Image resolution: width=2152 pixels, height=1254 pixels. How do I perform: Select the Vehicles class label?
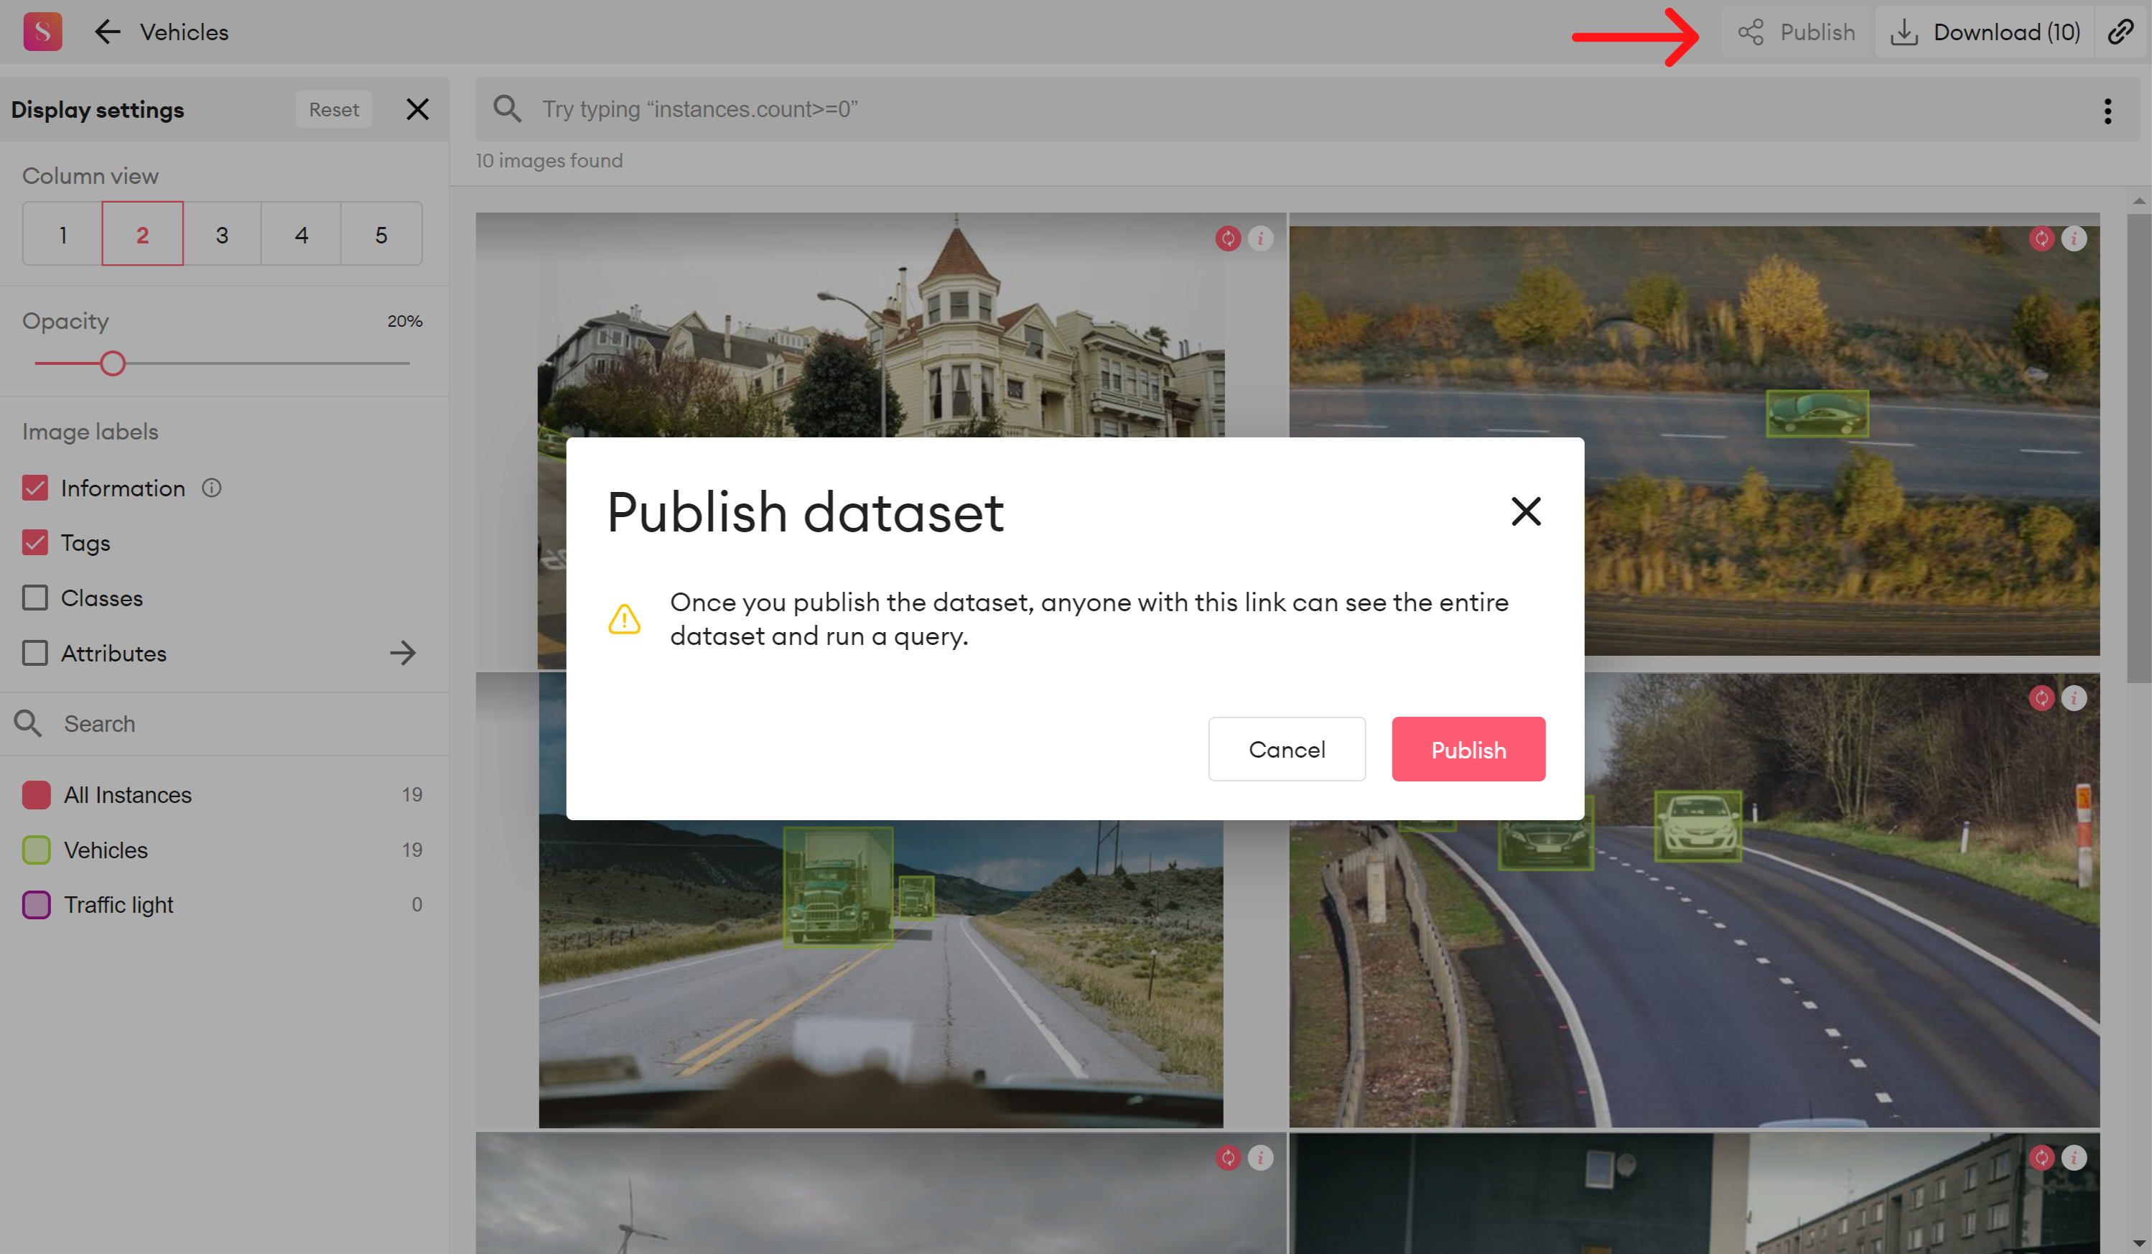106,850
